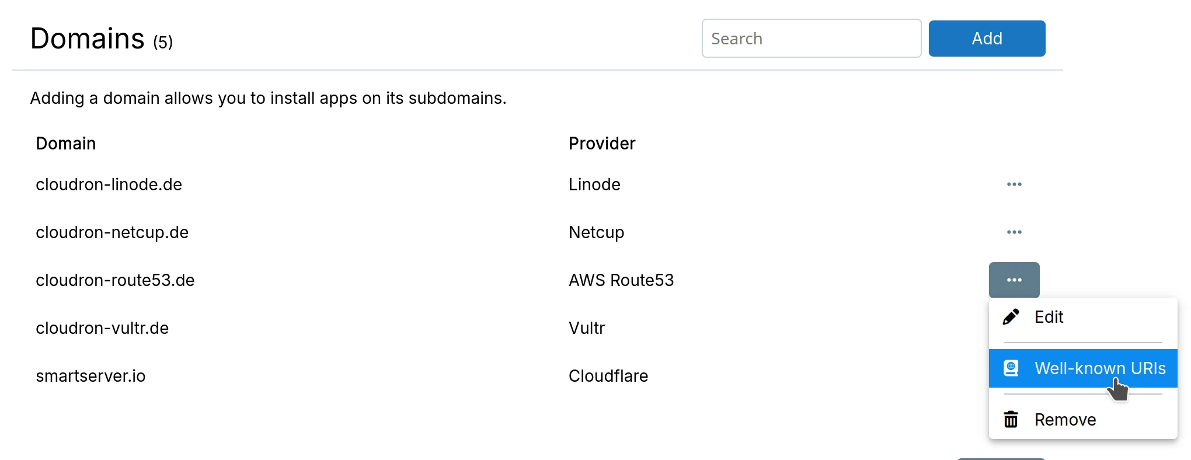
Task: Open actions menu for cloudron-netcup.de
Action: (1014, 232)
